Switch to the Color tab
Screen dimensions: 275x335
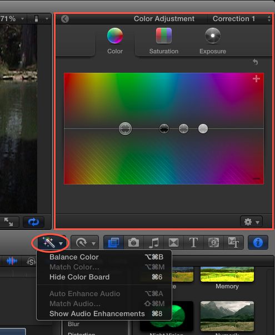(x=115, y=41)
